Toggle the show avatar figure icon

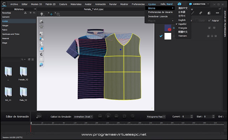[41, 44]
